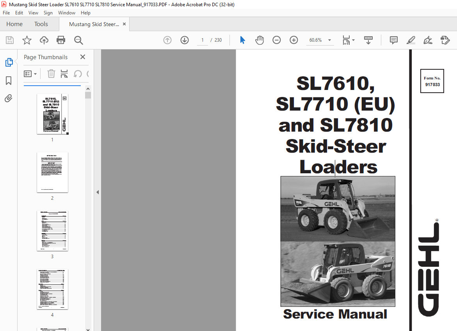The width and height of the screenshot is (457, 331).
Task: Activate the Hand pan tool
Action: coord(260,40)
